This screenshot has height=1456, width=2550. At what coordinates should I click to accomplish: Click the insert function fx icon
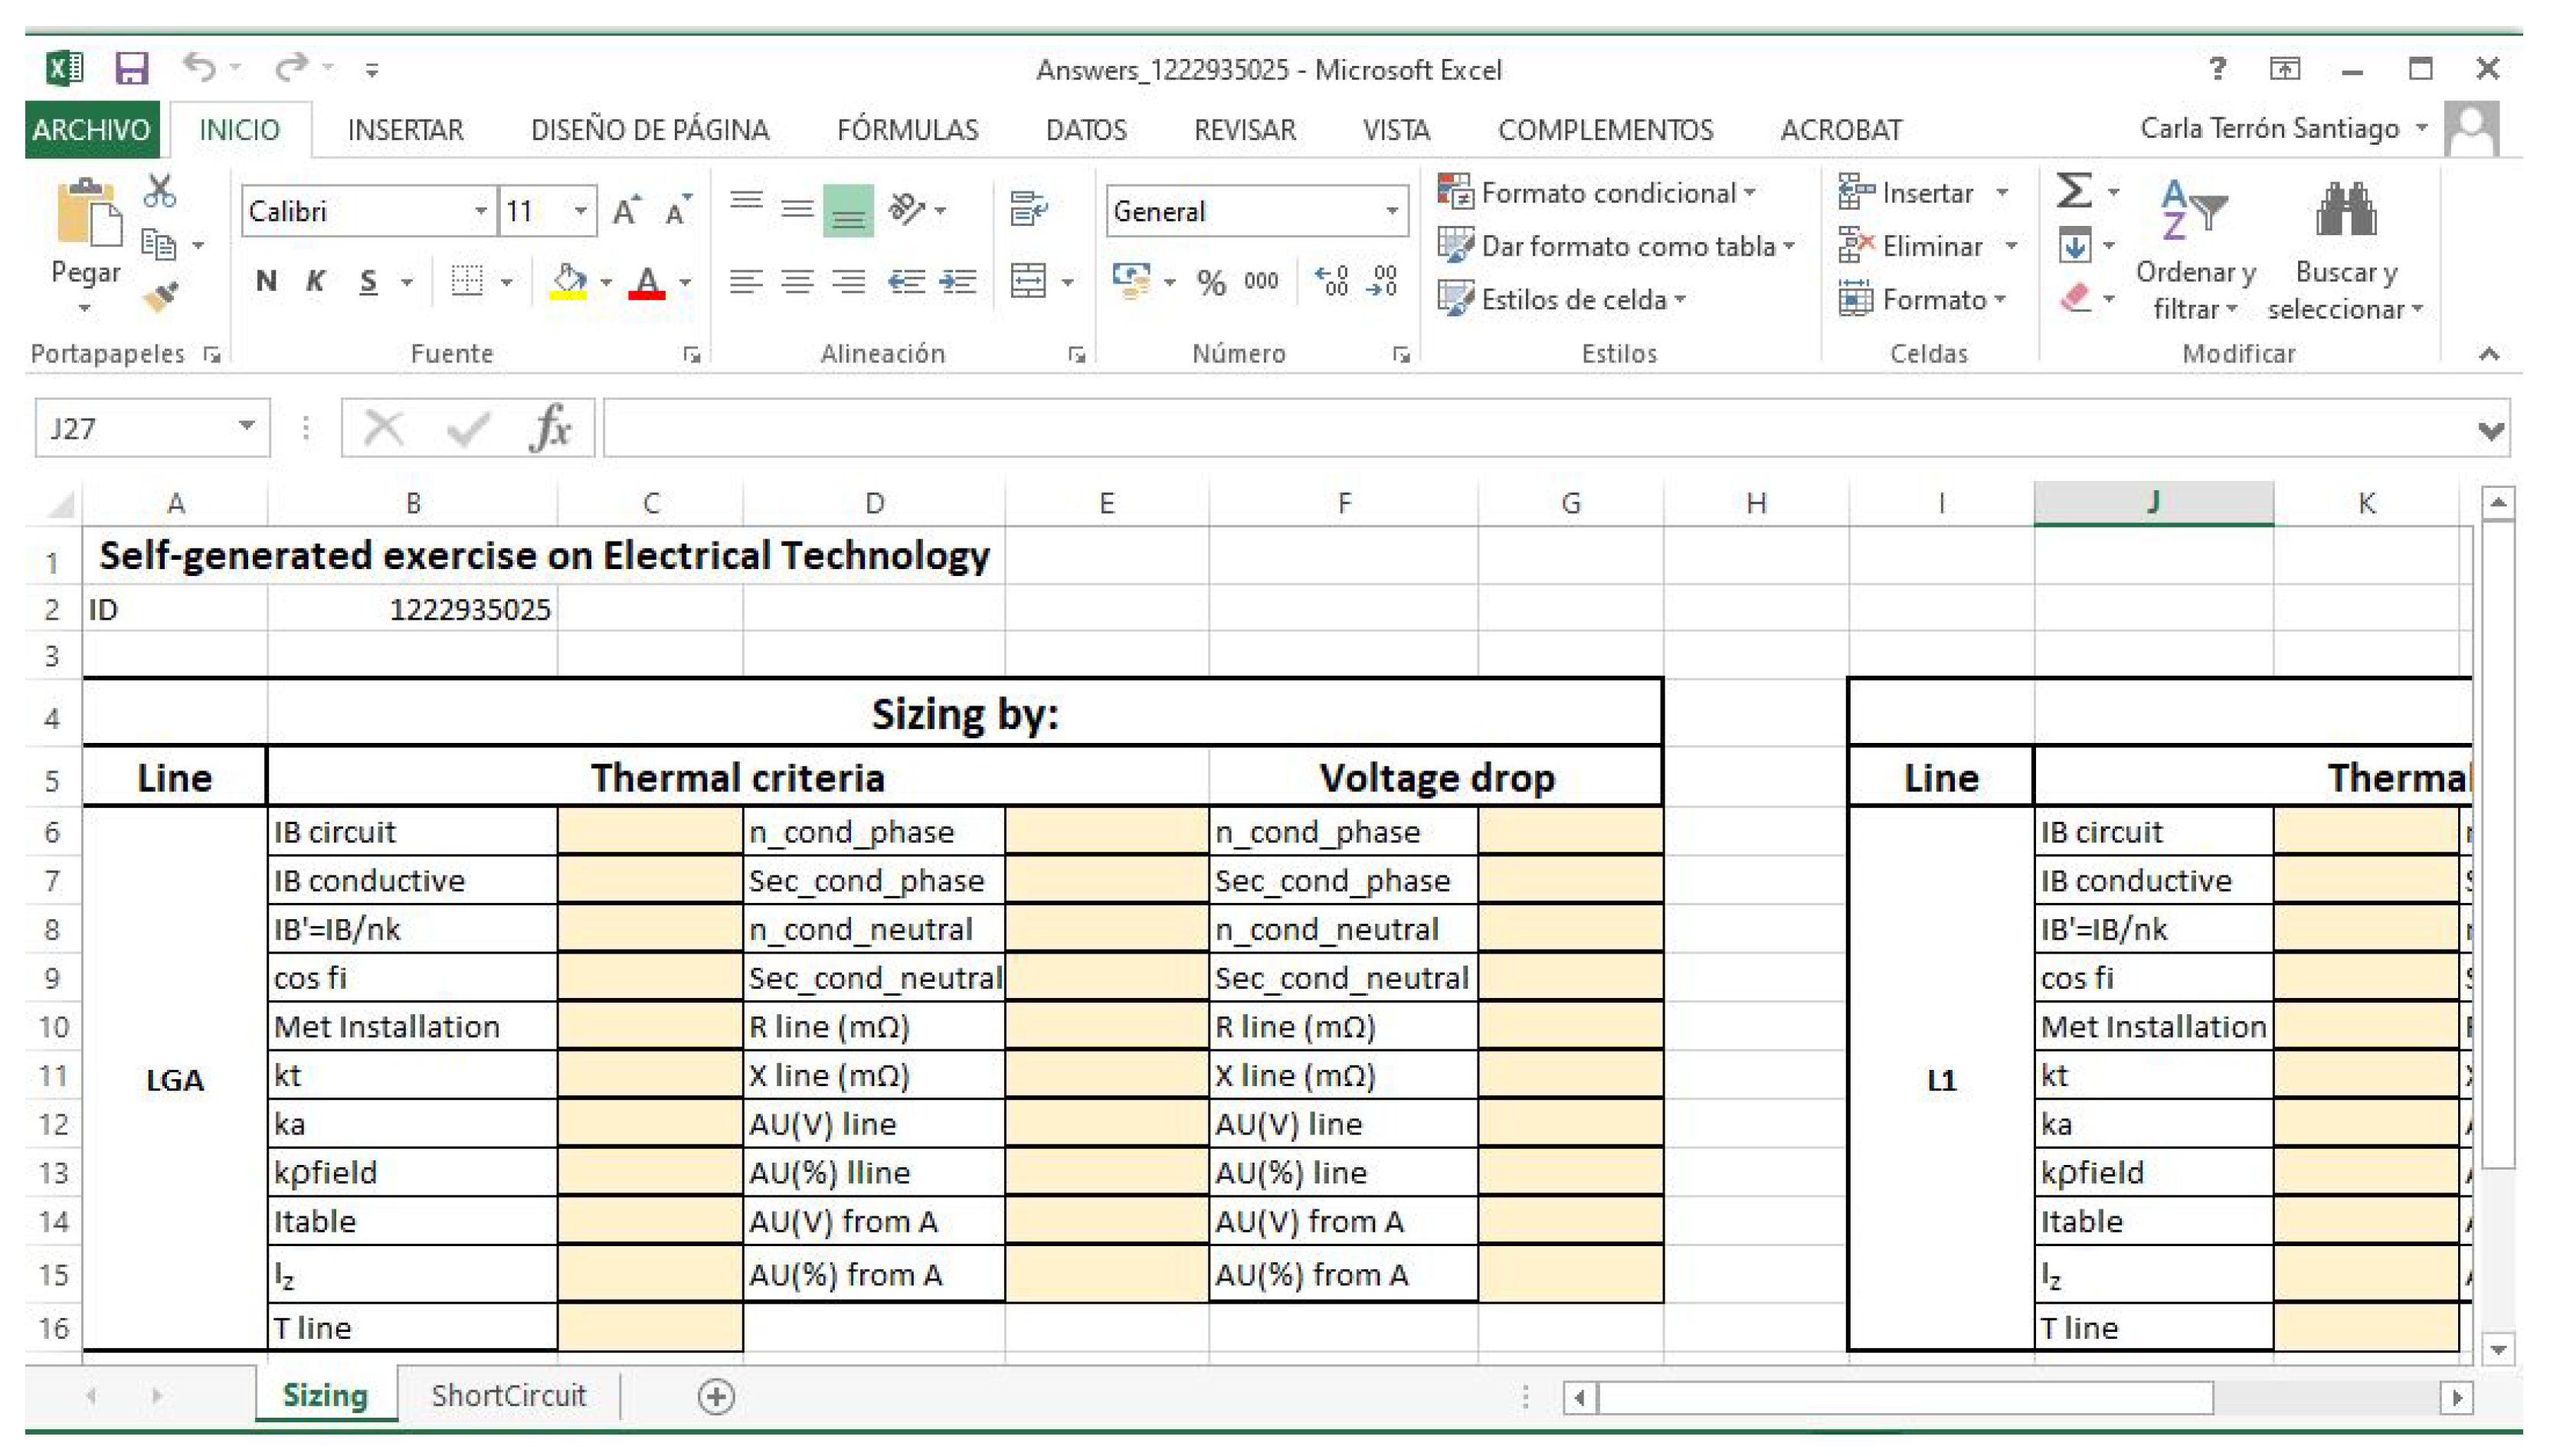point(550,429)
